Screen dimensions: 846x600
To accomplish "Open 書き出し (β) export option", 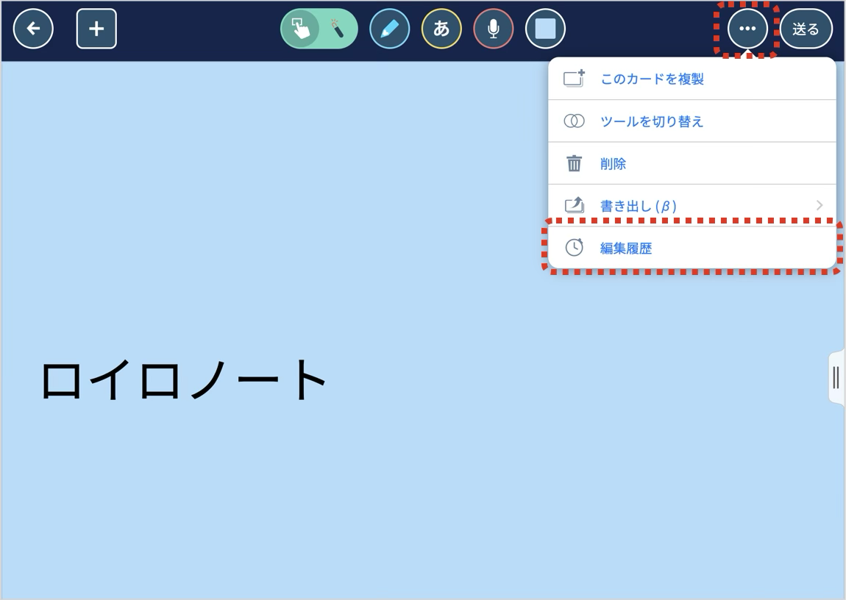I will 692,205.
